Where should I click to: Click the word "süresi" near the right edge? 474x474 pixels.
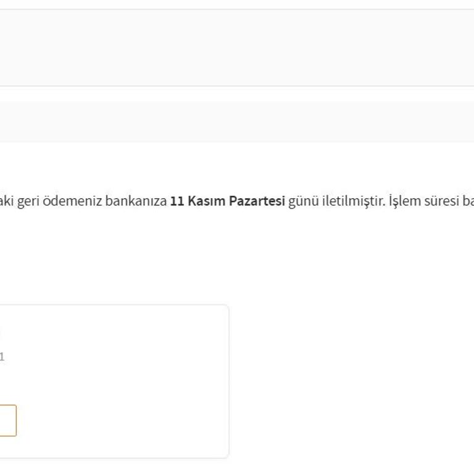[440, 202]
